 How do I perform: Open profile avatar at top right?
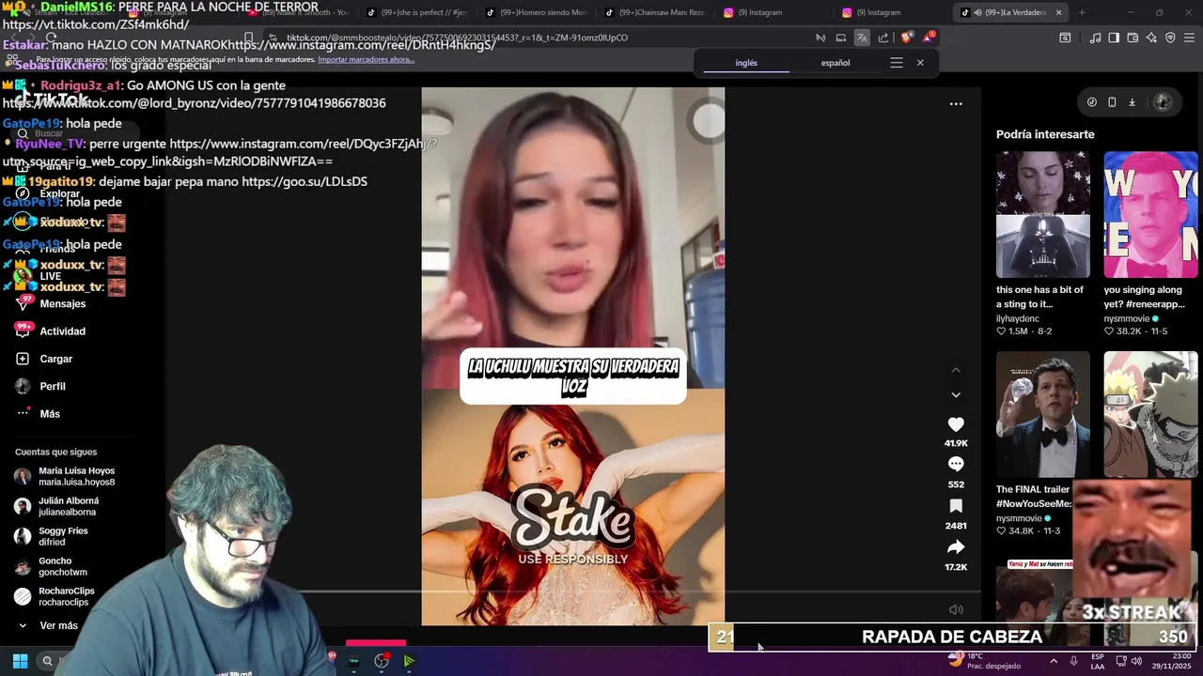(1163, 102)
